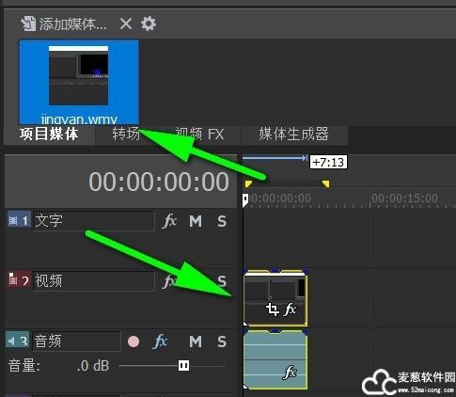Select the jingyan.wmv media thumbnail
456x397 pixels.
(79, 82)
